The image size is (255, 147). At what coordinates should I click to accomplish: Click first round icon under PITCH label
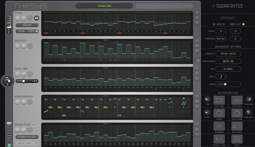[17, 18]
